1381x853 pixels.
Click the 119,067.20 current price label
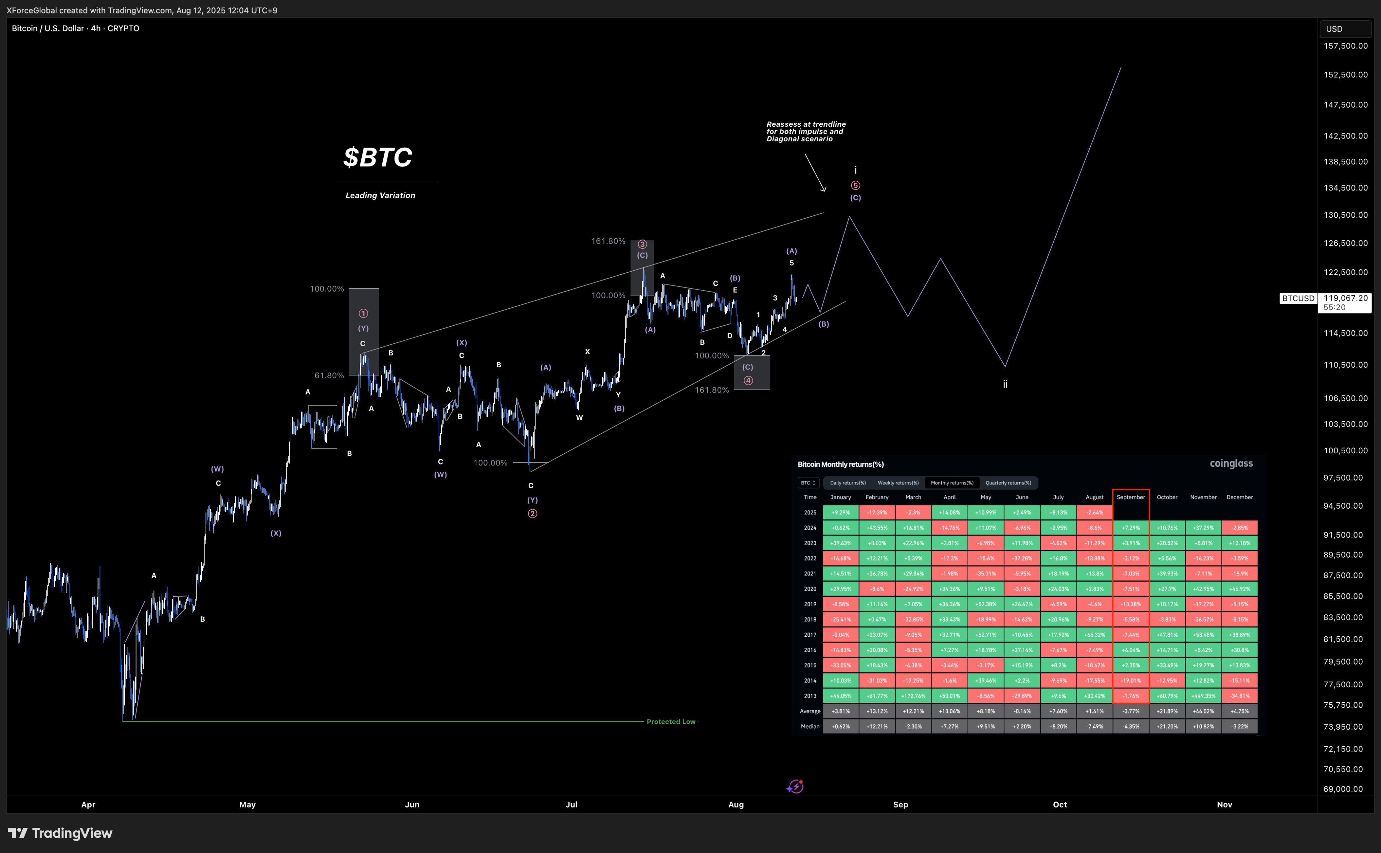(x=1345, y=299)
